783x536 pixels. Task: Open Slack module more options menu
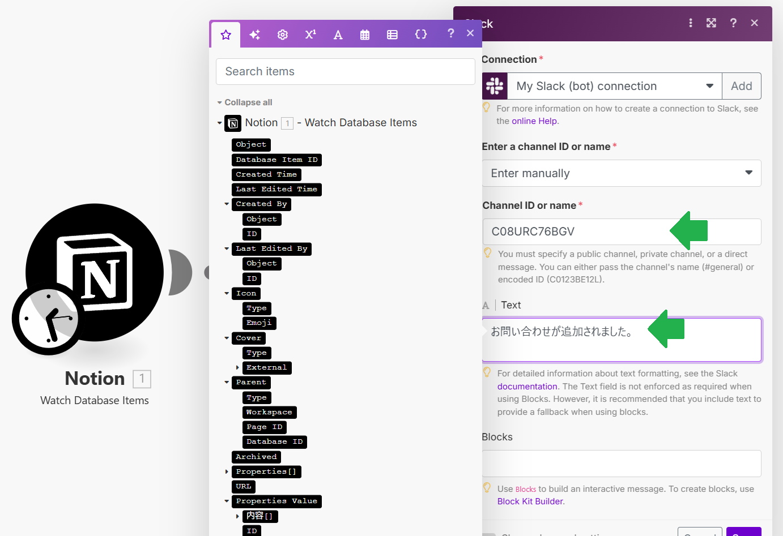coord(690,23)
